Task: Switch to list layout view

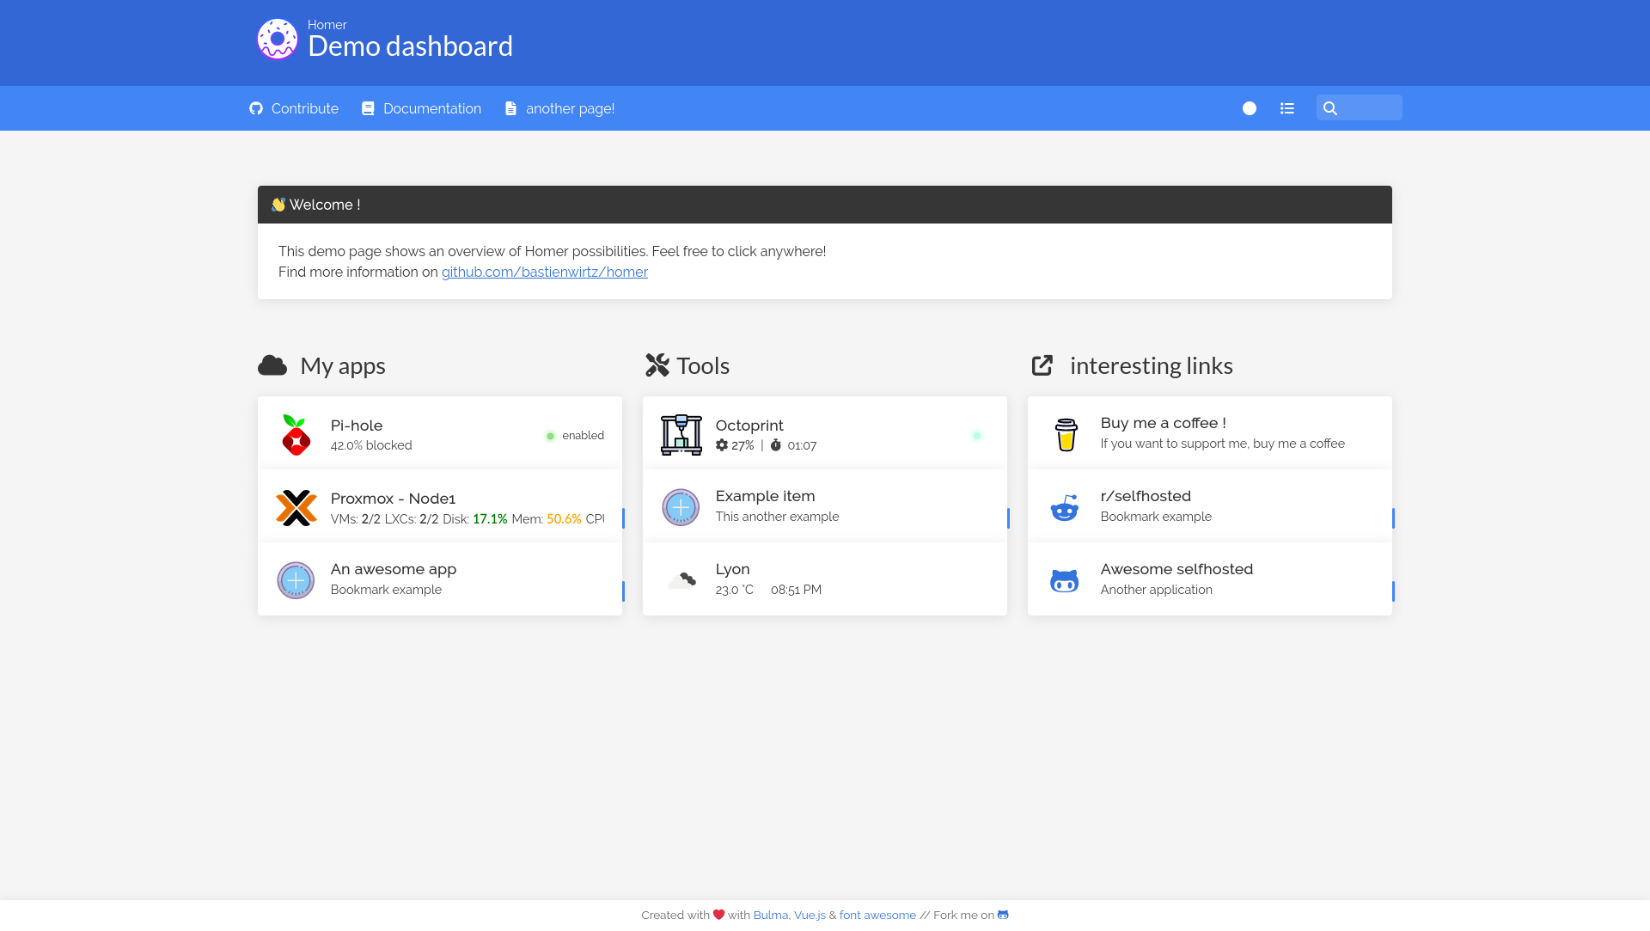Action: (x=1287, y=108)
